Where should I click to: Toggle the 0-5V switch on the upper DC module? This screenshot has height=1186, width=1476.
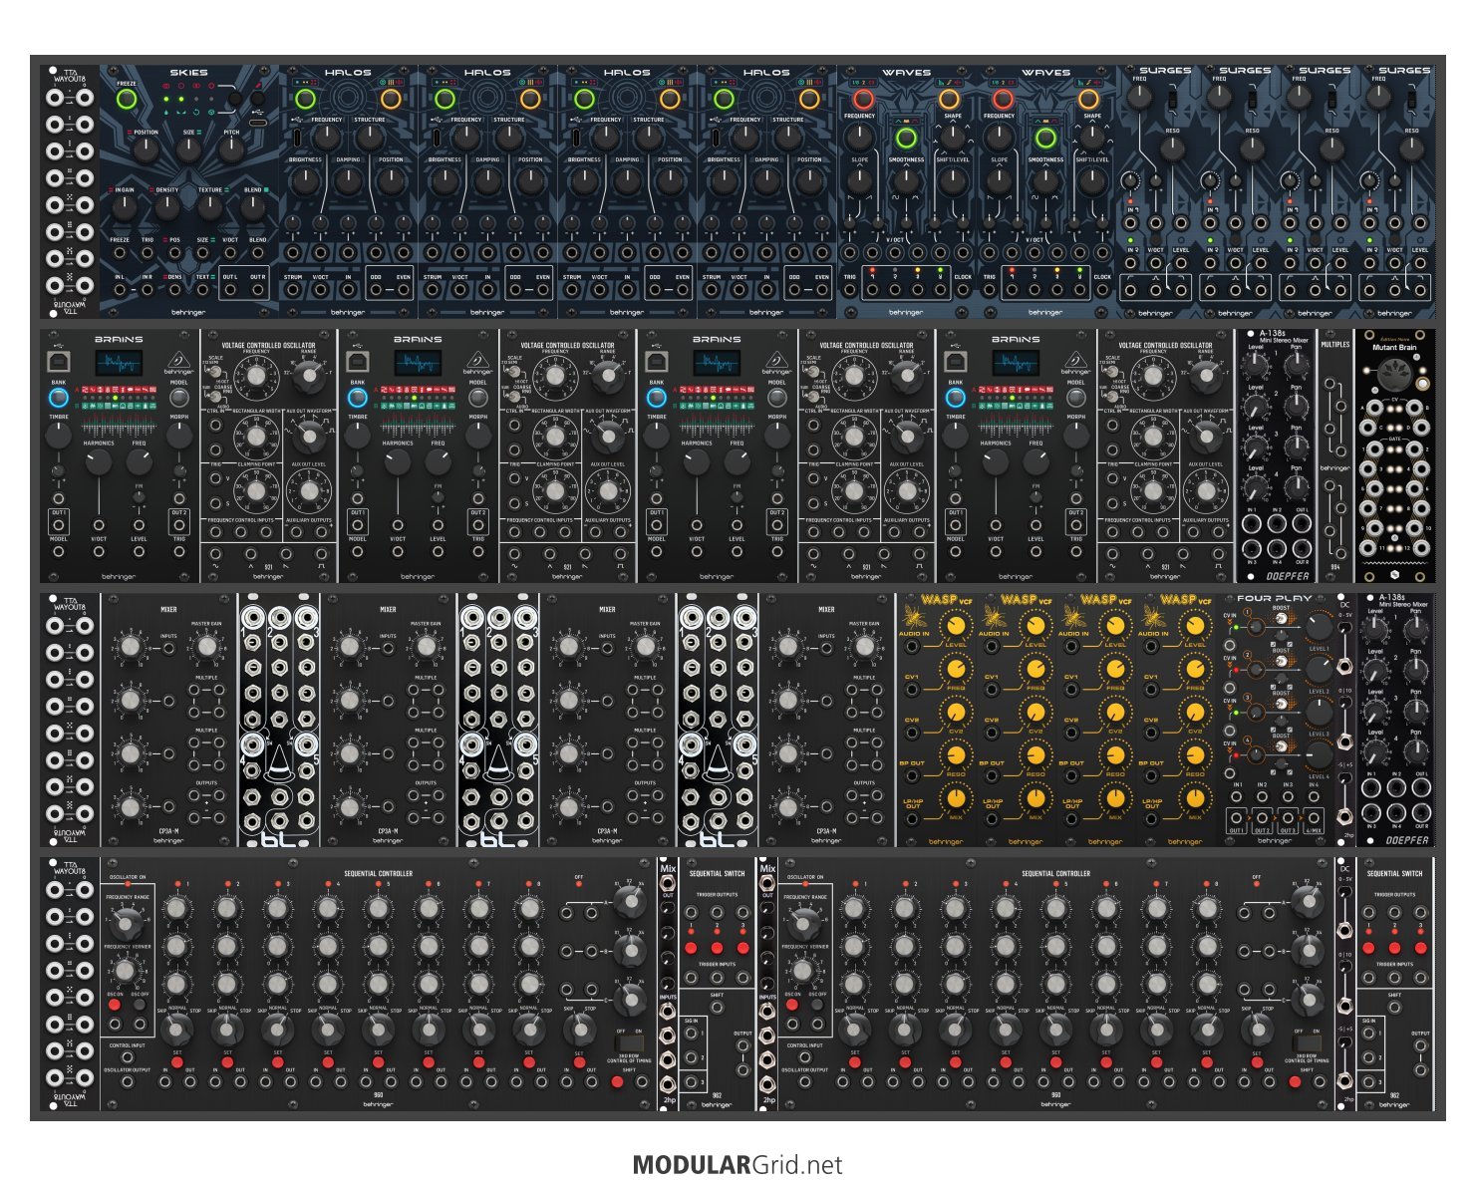(1345, 629)
